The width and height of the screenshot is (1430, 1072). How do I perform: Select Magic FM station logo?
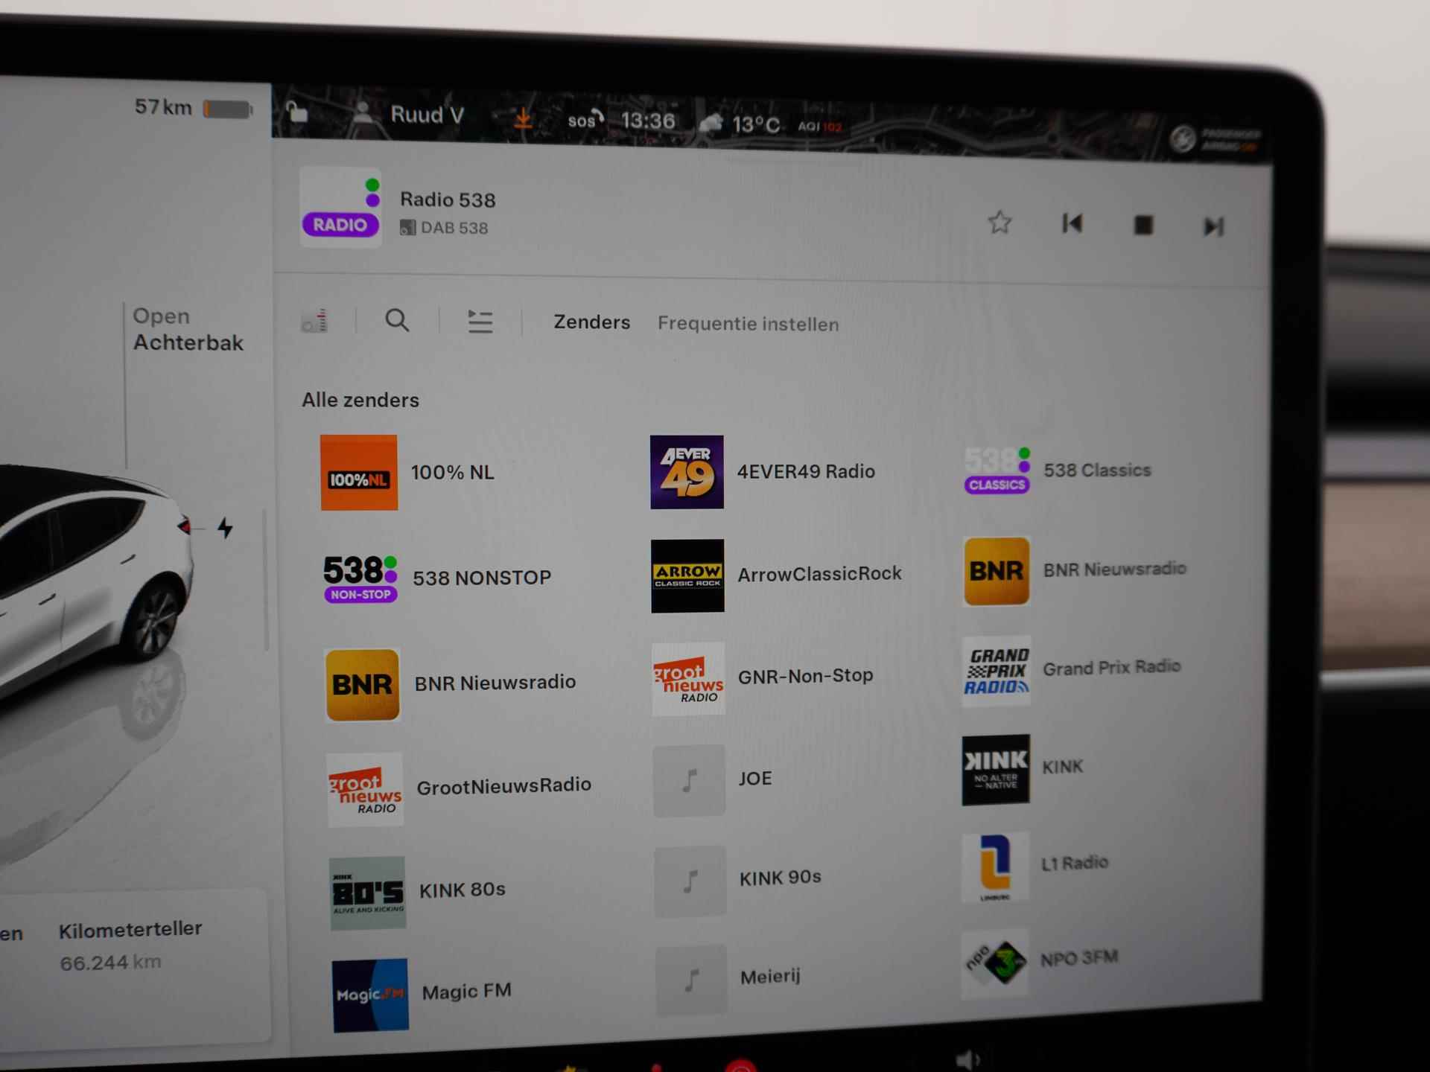tap(370, 995)
